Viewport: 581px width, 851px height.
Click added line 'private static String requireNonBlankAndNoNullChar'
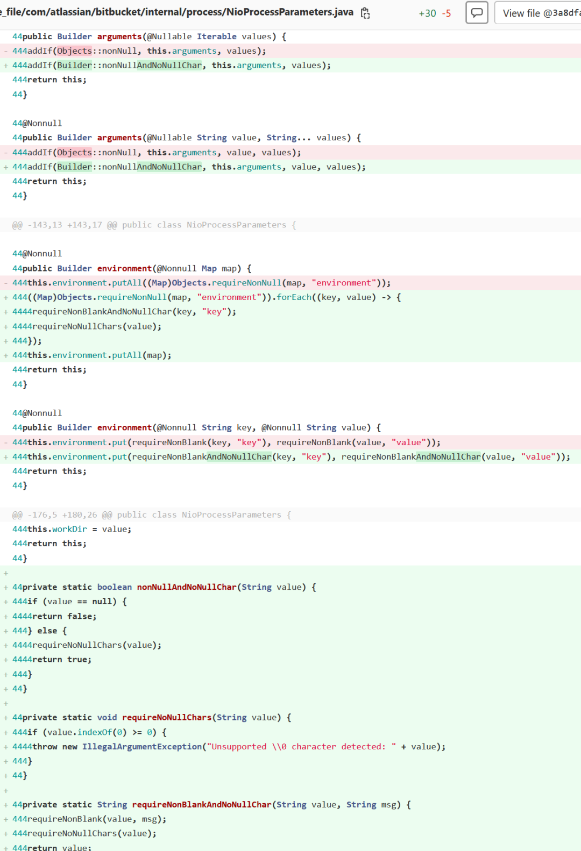click(x=290, y=805)
